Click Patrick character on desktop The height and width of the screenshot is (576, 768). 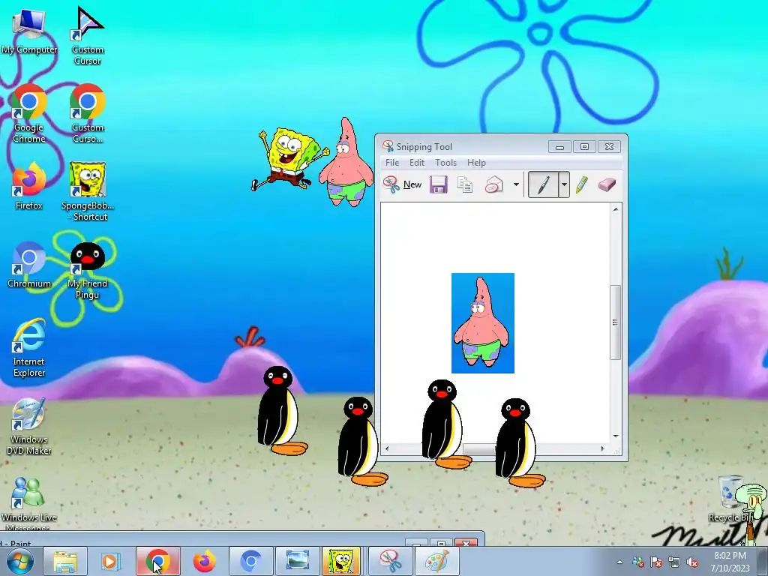pyautogui.click(x=346, y=162)
